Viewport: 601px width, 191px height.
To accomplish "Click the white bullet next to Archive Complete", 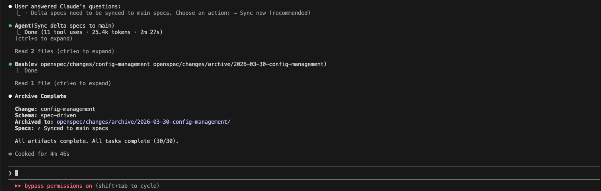I will (10, 96).
